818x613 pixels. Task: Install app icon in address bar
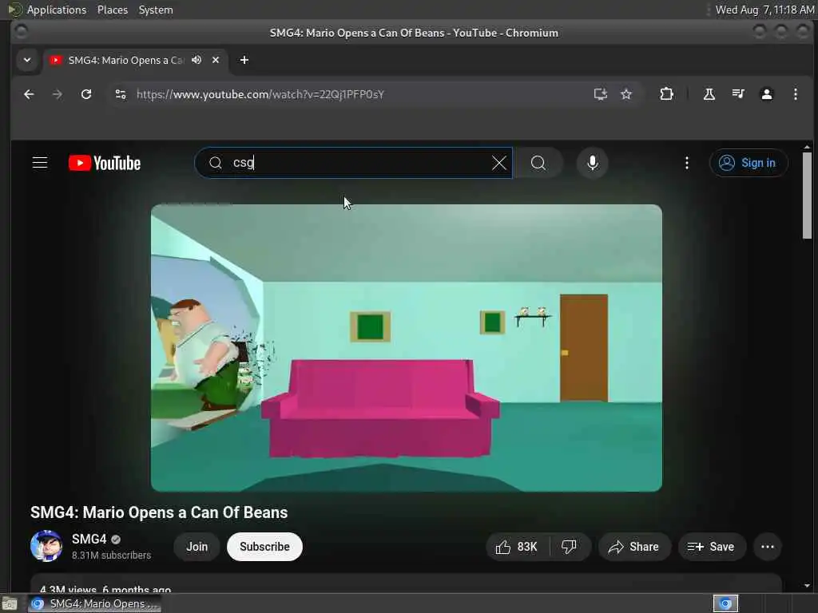[601, 94]
